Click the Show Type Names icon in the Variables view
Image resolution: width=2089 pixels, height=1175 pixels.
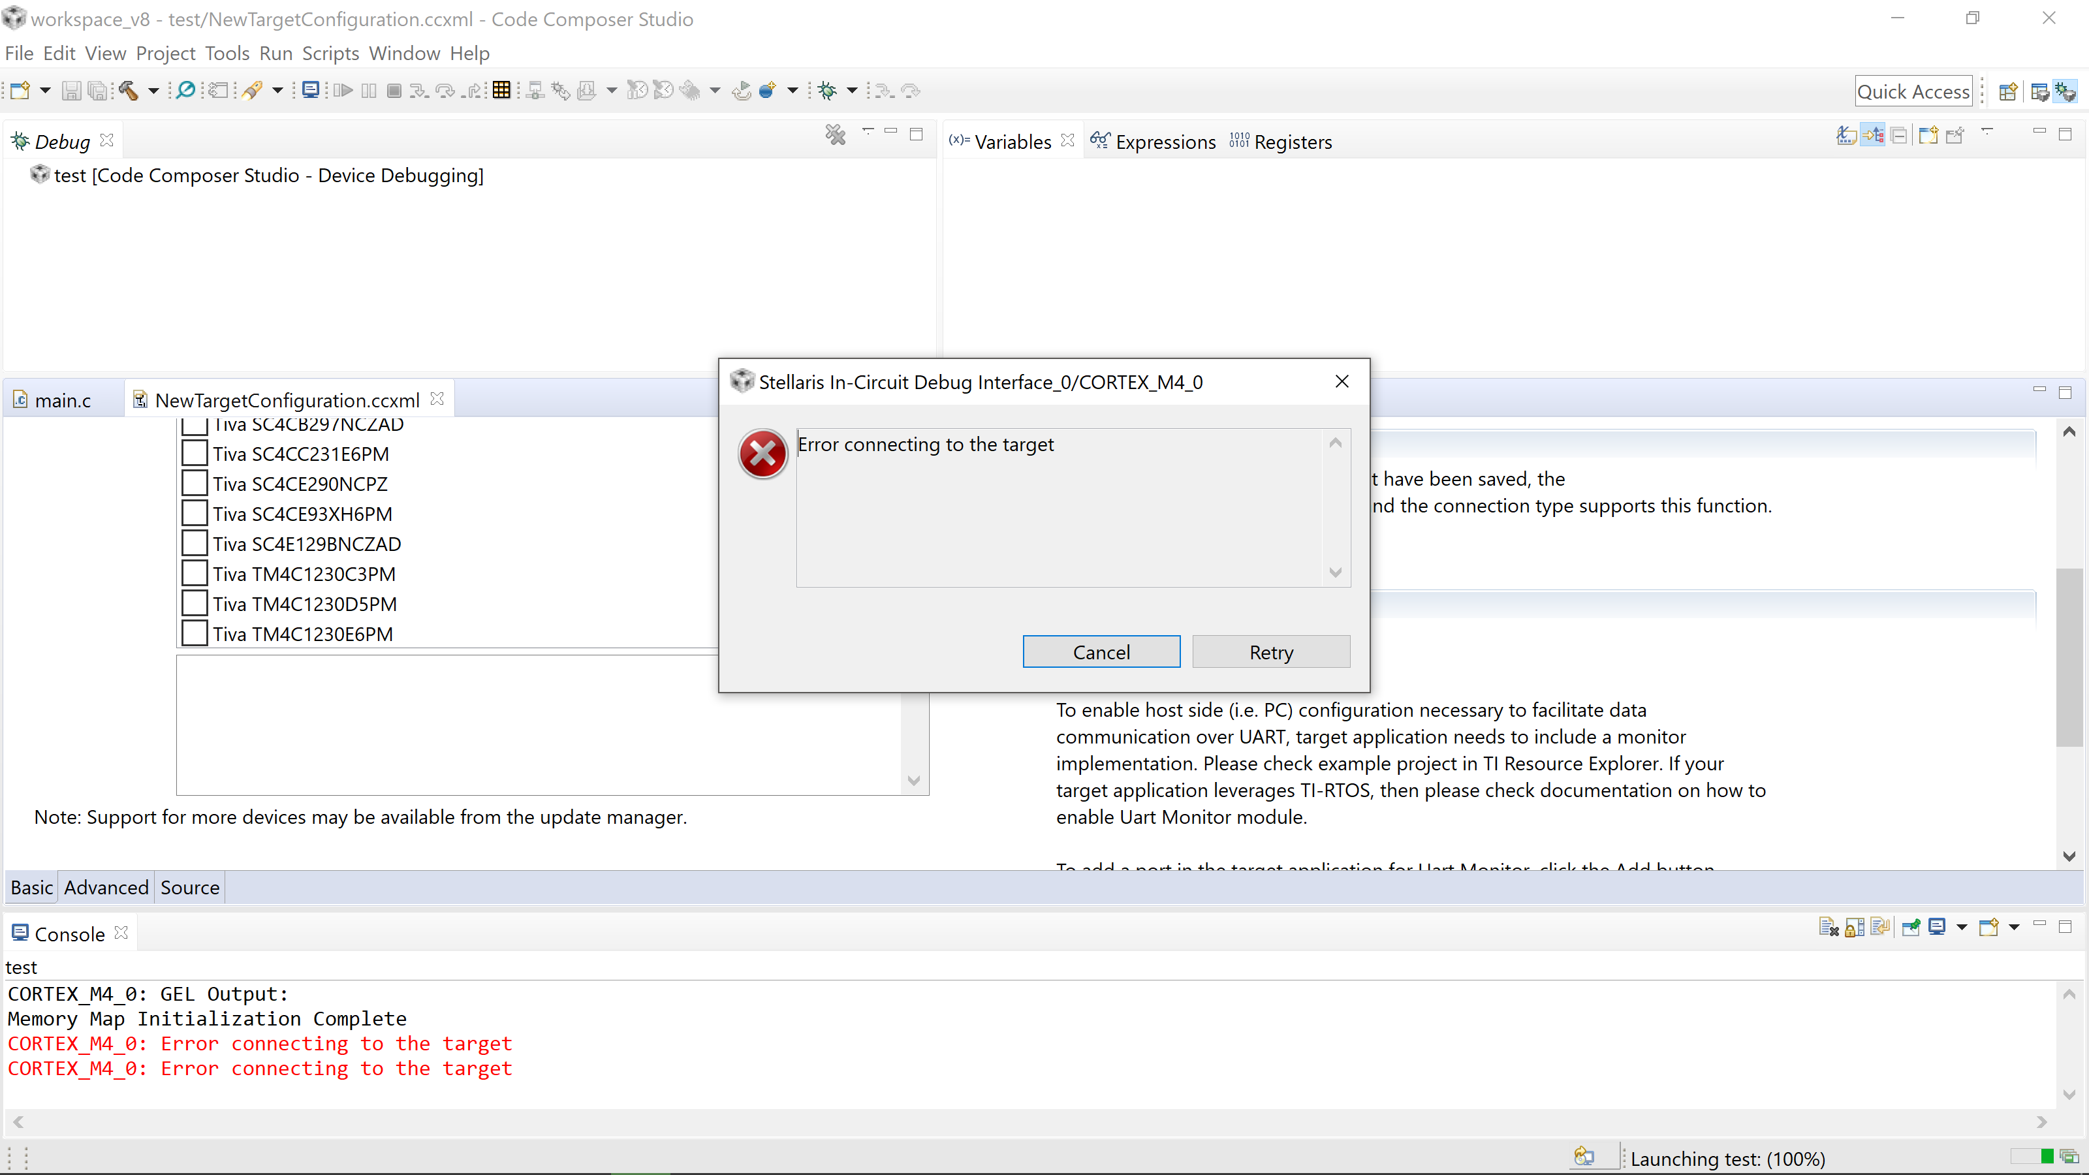coord(1847,135)
